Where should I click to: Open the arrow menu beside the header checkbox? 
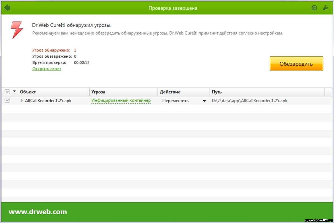(x=14, y=91)
